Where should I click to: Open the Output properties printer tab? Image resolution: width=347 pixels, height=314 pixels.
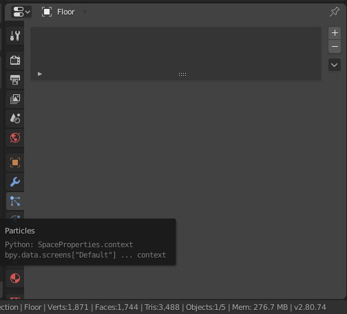tap(15, 80)
